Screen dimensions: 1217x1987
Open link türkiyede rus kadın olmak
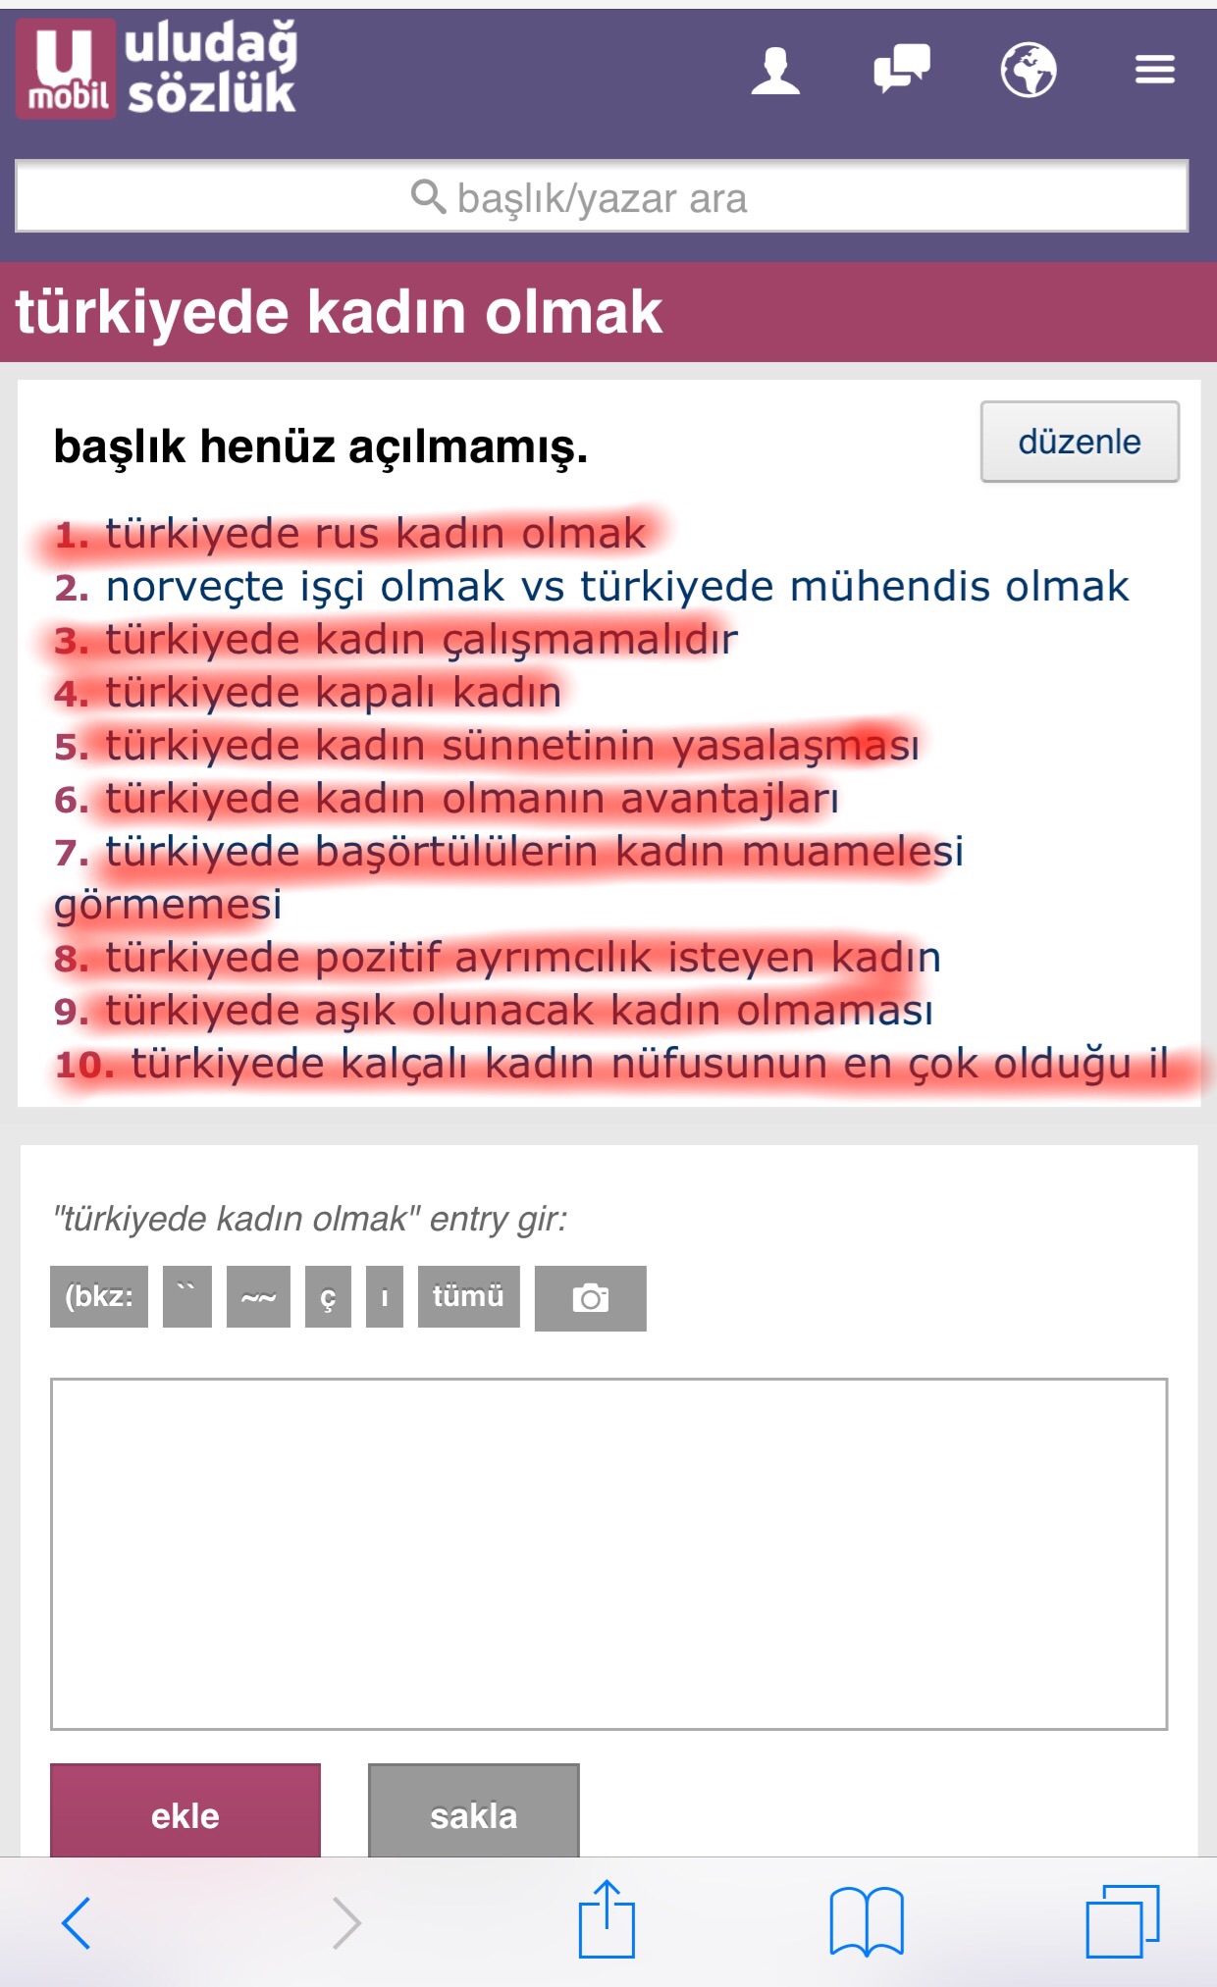(375, 534)
